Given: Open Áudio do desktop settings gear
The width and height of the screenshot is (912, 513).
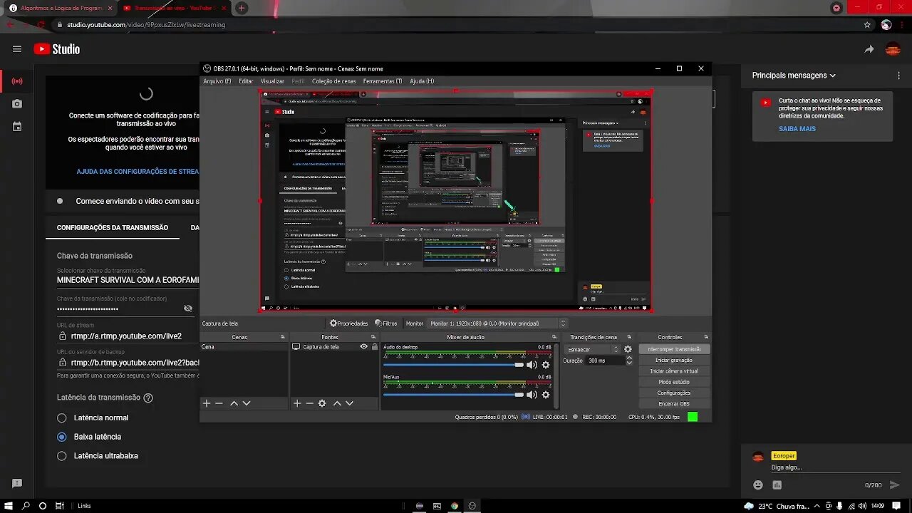Looking at the screenshot, I should (546, 365).
